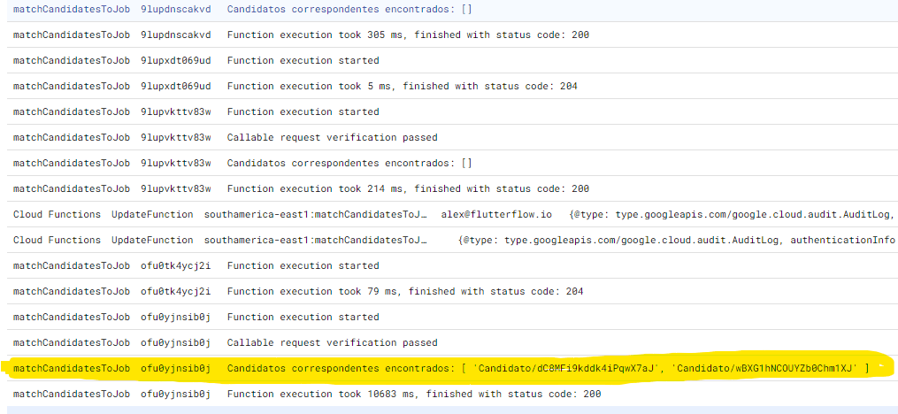Open the log message 'took 5 ms' status 204
Screen dimensions: 898x414
point(402,87)
